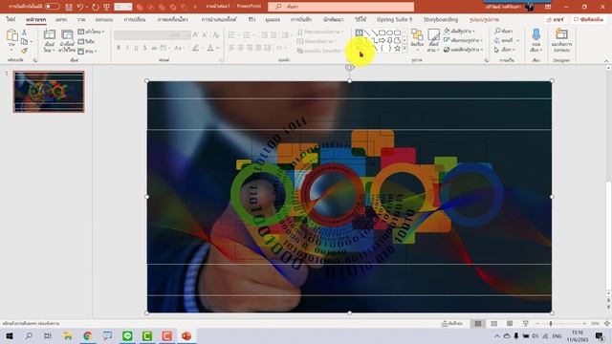Click the Comments button
Screen dimensions: 612x344
tap(589, 19)
